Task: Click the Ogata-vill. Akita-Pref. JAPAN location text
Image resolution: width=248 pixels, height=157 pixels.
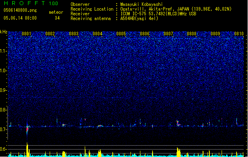Action: (x=176, y=9)
